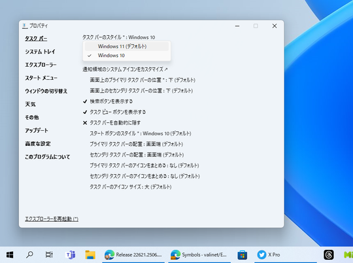Open 通知領域のシステム アイコンをカスタマイズ link

125,69
